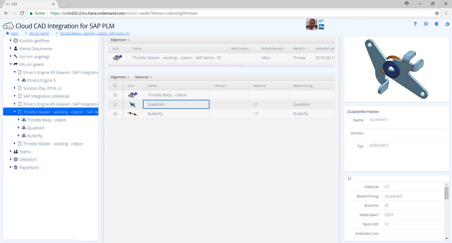452x243 pixels.
Task: Open the Throttle Master breadcrumb link
Action: [x=95, y=34]
